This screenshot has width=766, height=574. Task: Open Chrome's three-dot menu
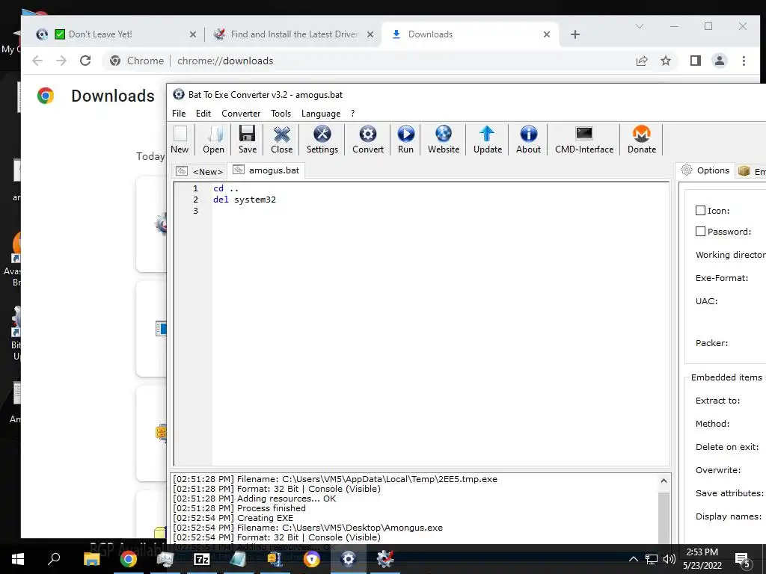pyautogui.click(x=744, y=61)
